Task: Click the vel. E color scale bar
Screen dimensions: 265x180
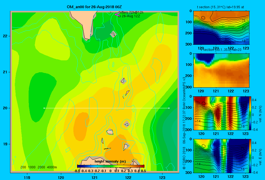Action: coord(250,156)
